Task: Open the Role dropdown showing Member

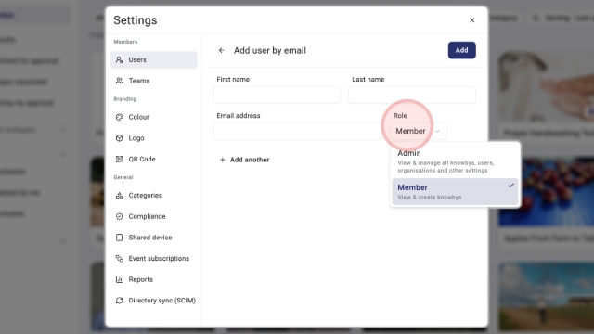Action: [419, 131]
